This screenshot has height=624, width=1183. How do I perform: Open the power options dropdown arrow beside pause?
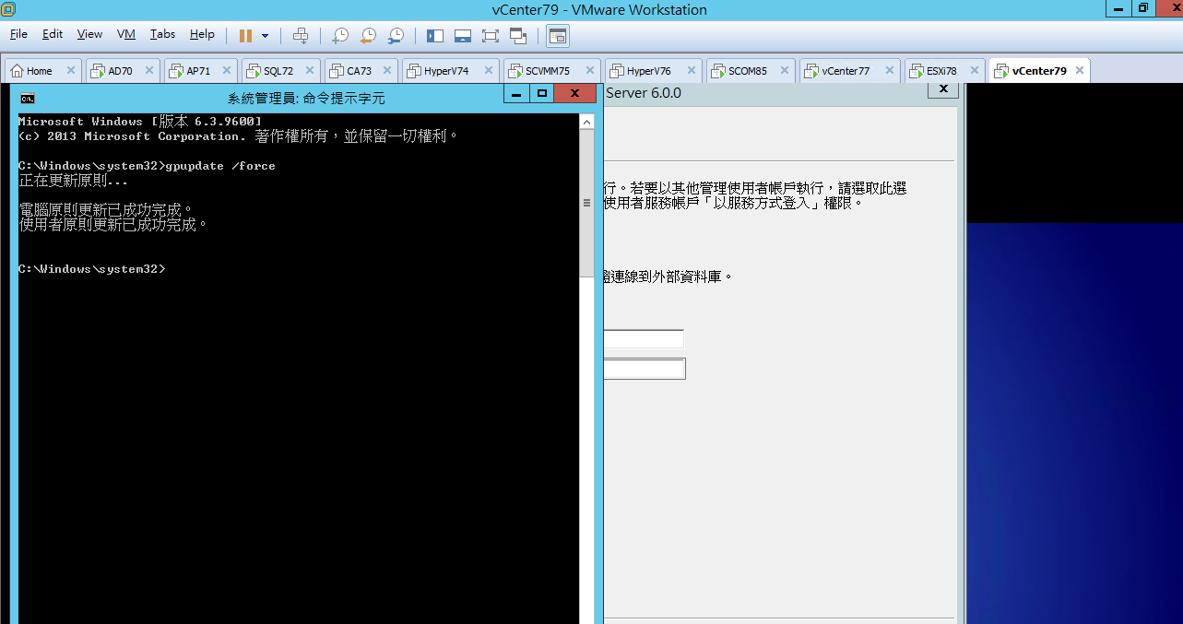(266, 36)
